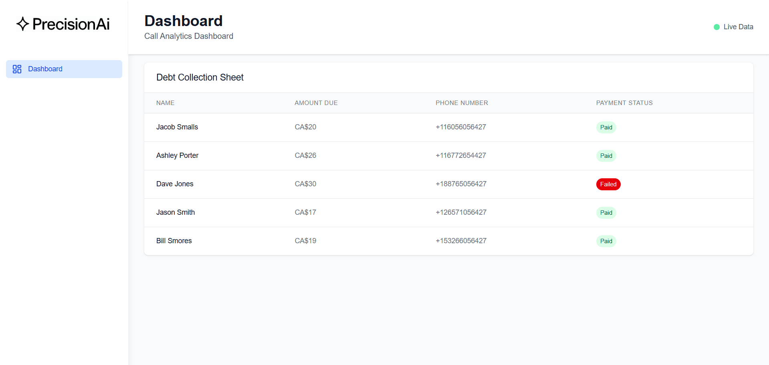Click the green Live Data status dot
This screenshot has height=365, width=769.
point(716,27)
